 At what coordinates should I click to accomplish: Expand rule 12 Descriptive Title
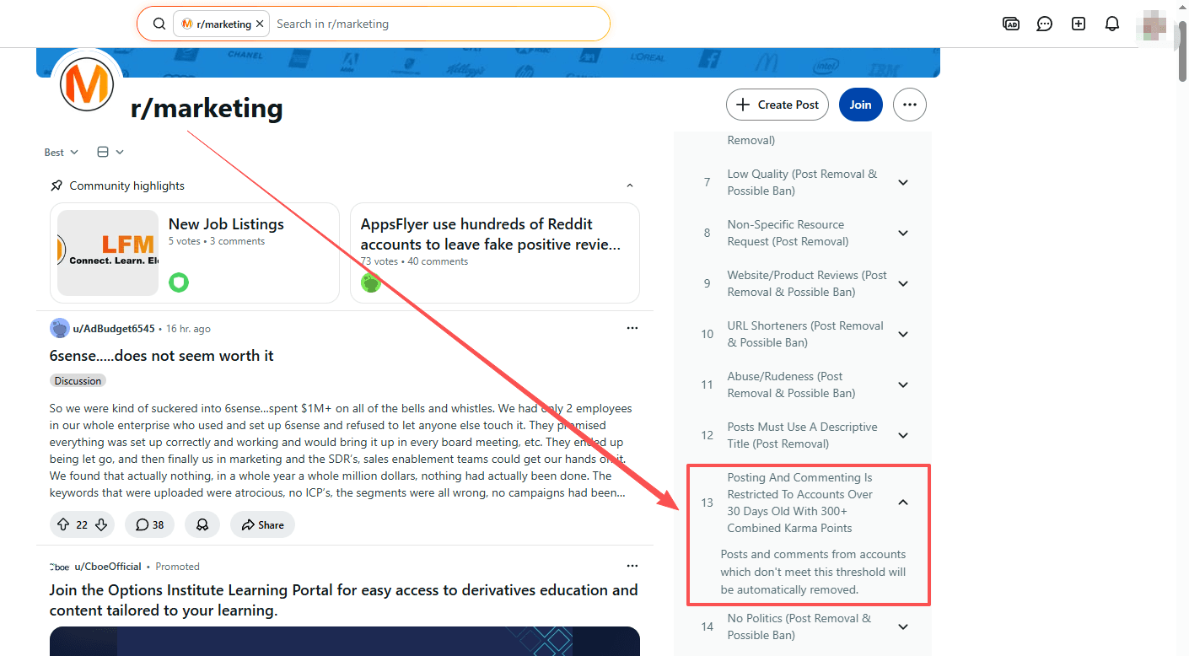tap(903, 435)
